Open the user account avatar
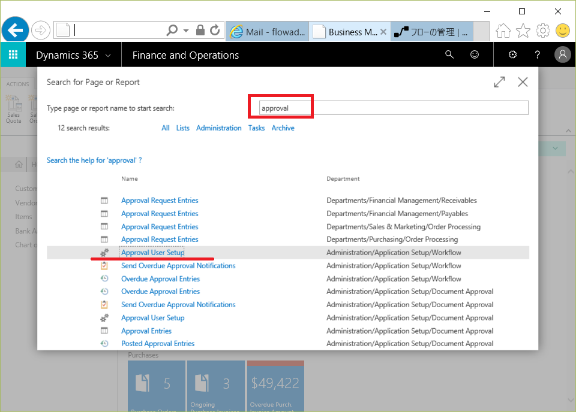Image resolution: width=576 pixels, height=412 pixels. pos(562,54)
